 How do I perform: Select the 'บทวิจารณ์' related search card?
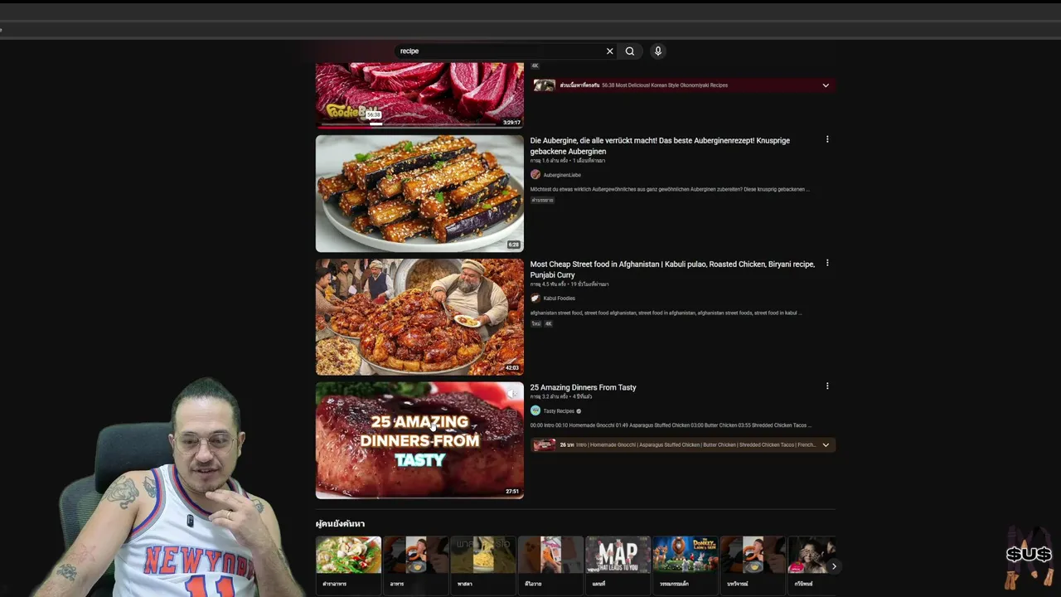(x=753, y=564)
